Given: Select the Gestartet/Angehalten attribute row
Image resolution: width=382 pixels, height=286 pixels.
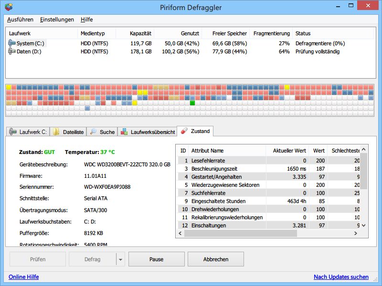Looking at the screenshot, I should pos(269,177).
